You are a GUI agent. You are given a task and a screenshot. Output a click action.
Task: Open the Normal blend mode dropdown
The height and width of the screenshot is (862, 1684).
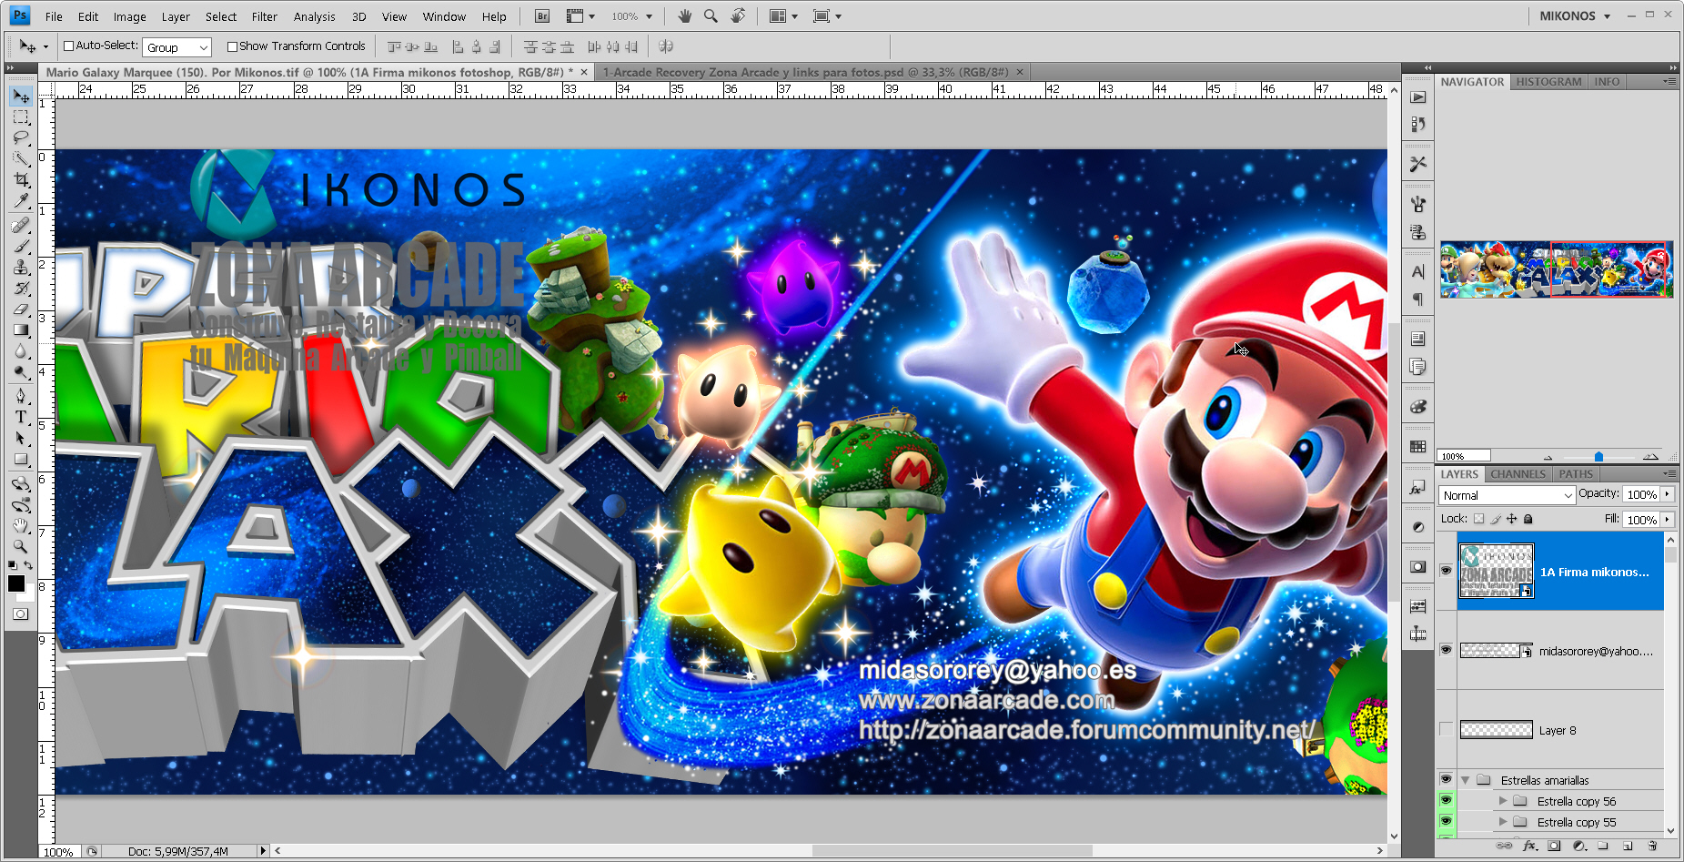click(1507, 495)
